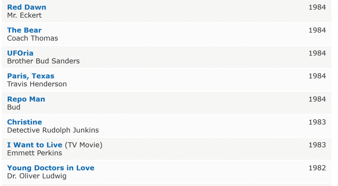
Task: Click the Dr. Oliver Ludwig role text
Action: click(37, 176)
